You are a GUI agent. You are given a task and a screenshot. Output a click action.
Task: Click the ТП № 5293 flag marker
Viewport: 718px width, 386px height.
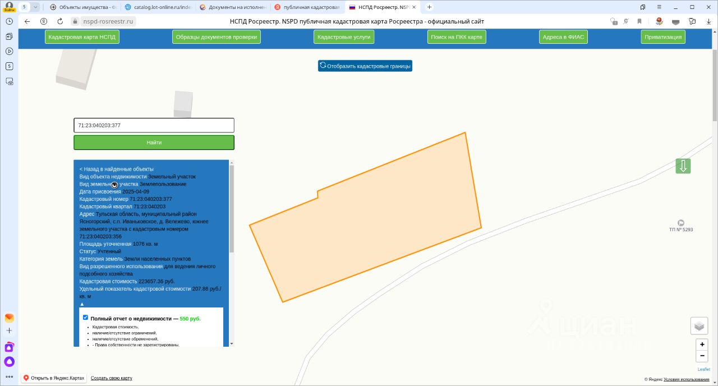click(x=681, y=223)
